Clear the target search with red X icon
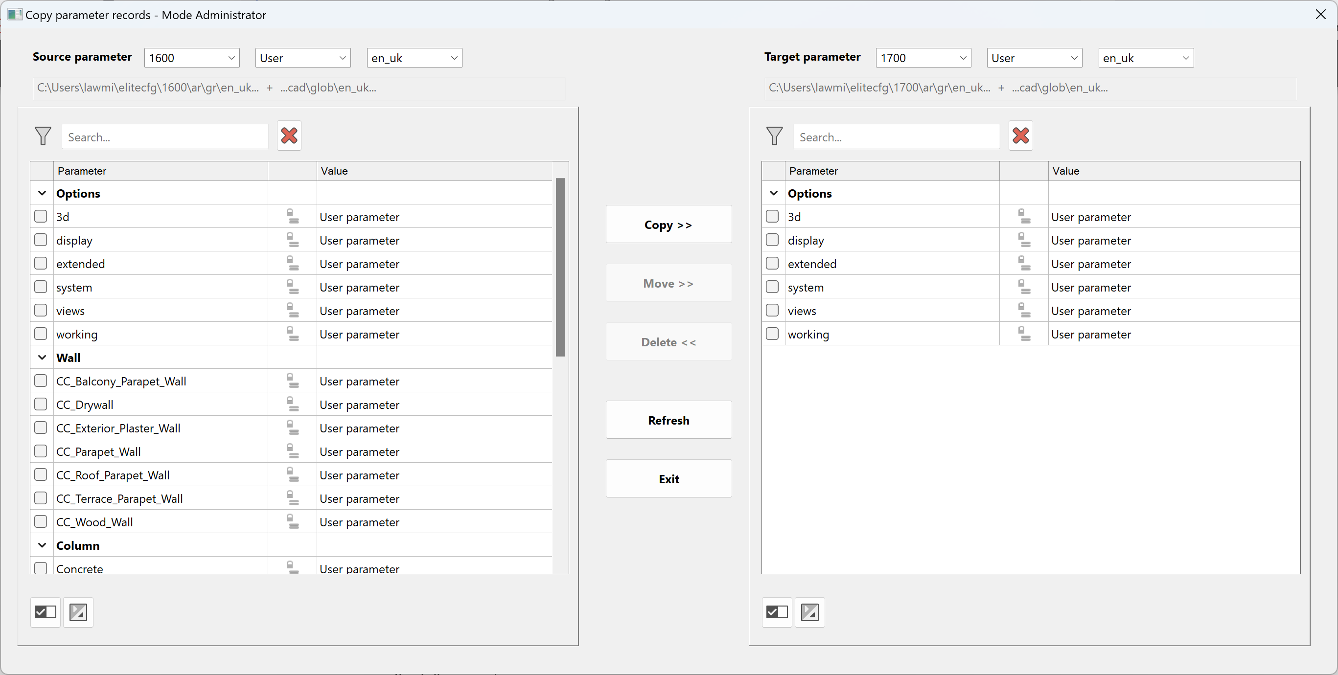 tap(1020, 135)
